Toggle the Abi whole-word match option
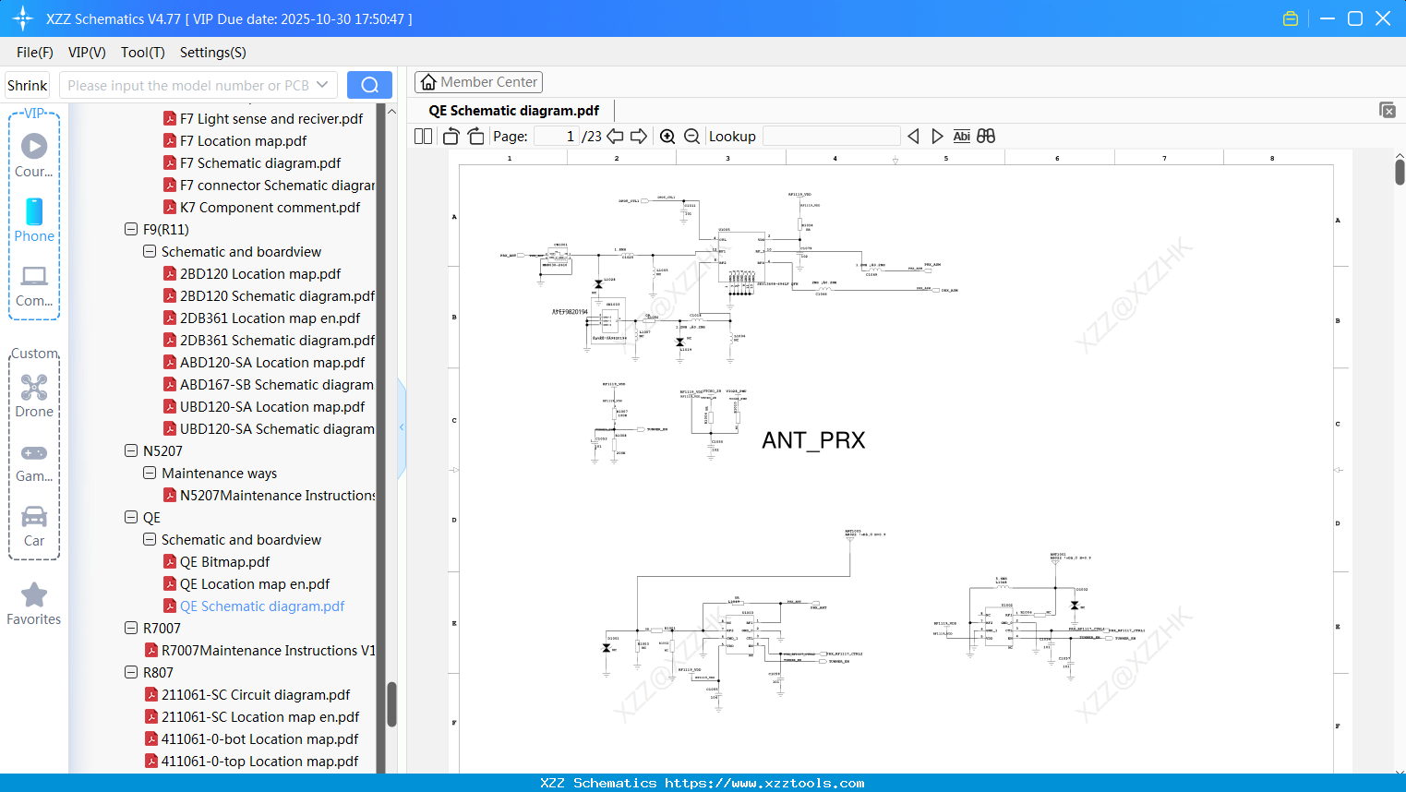Viewport: 1406px width, 792px height. coord(961,137)
